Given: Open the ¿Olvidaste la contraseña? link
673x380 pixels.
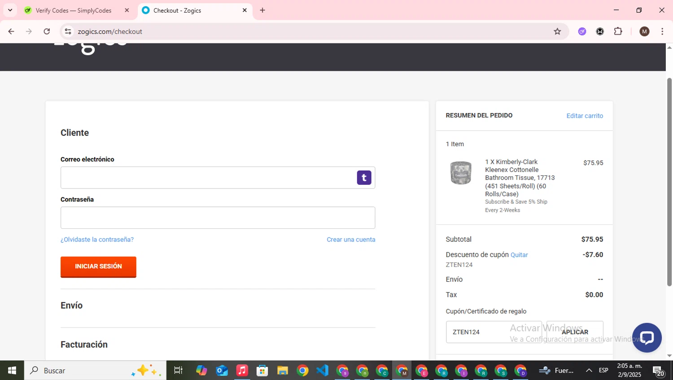Looking at the screenshot, I should click(x=97, y=240).
